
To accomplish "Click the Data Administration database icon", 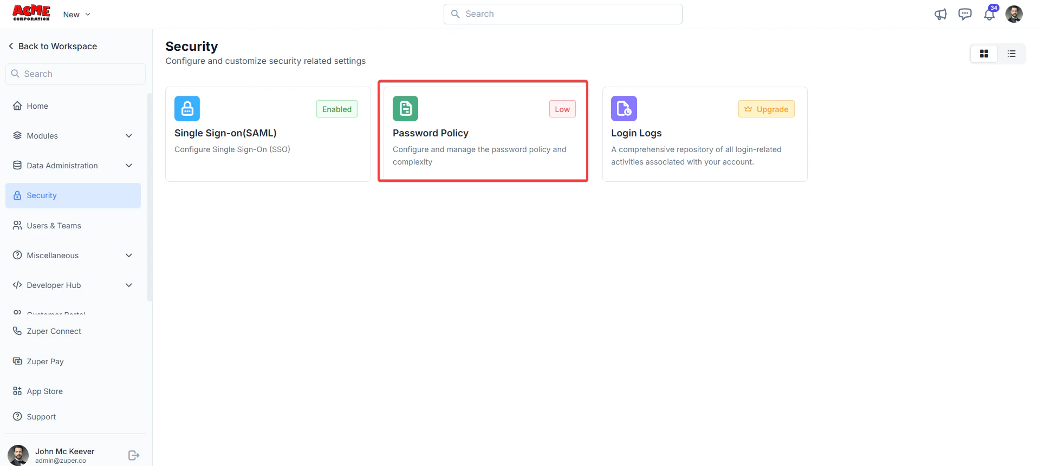I will pos(17,166).
